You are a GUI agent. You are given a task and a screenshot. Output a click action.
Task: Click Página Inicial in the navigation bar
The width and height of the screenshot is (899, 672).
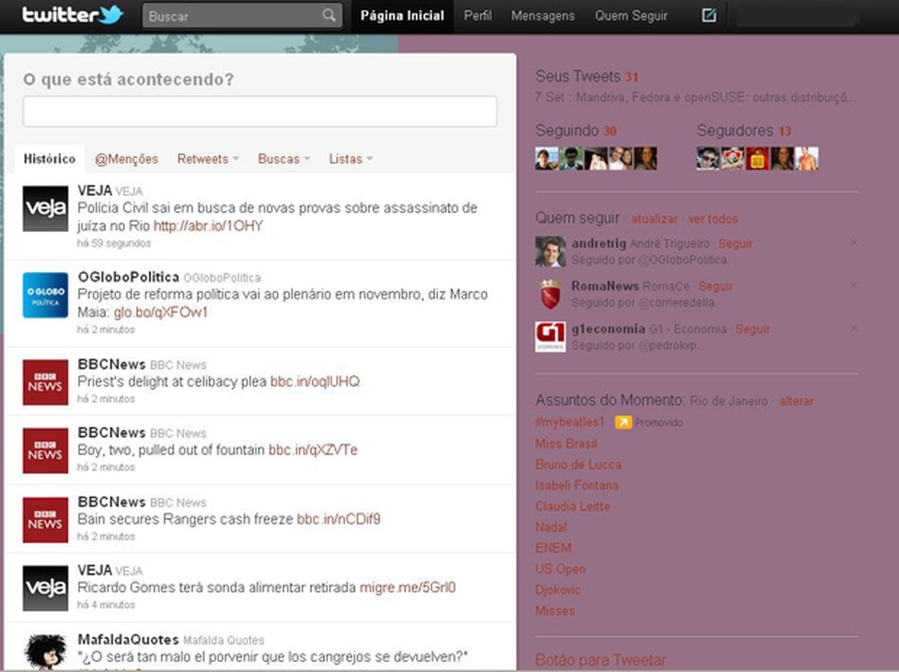[401, 15]
